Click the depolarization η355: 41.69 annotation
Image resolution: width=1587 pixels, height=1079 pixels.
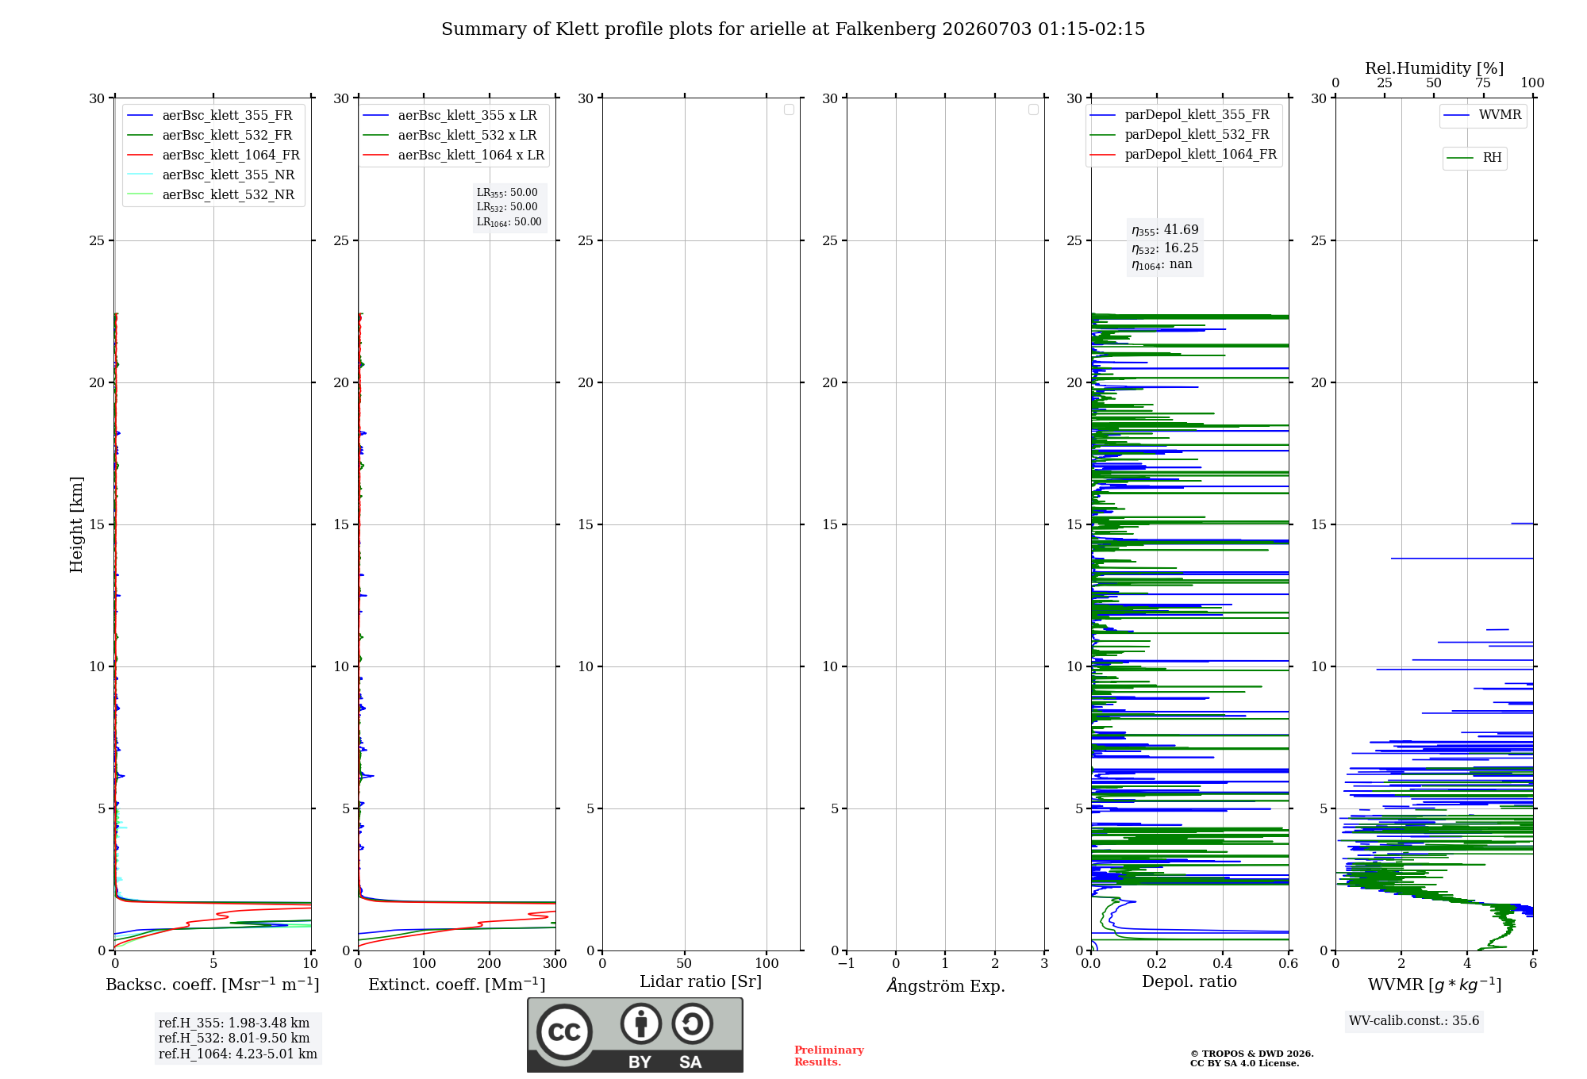click(1165, 230)
